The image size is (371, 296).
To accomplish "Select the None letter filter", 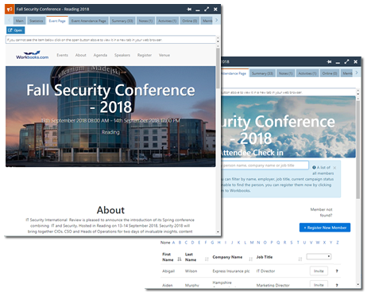I will click(165, 243).
